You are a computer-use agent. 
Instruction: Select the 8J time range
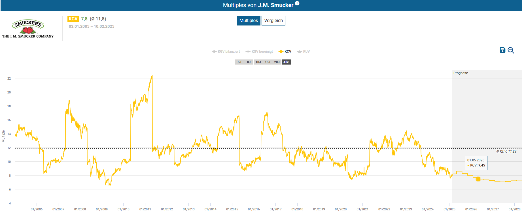249,62
